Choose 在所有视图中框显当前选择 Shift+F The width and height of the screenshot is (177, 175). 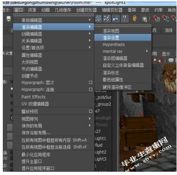54,147
